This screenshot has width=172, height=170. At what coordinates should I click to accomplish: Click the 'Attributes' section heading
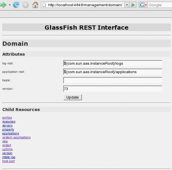[x=14, y=54]
